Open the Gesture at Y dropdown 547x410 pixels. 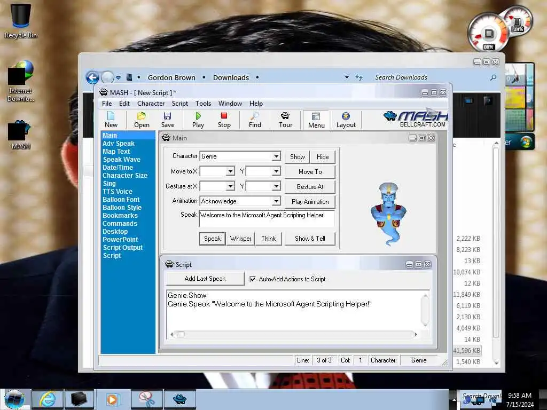pos(276,186)
